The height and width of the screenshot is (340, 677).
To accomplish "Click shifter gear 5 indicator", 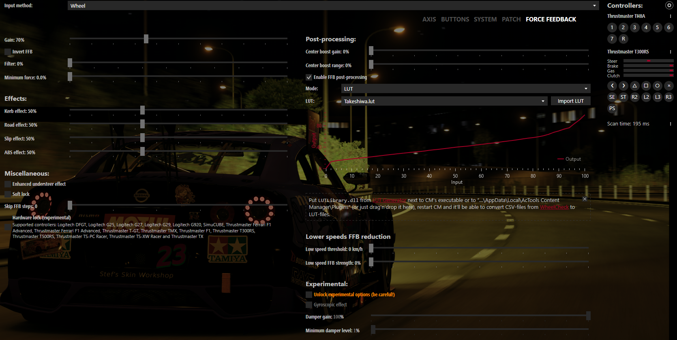I will (x=658, y=28).
